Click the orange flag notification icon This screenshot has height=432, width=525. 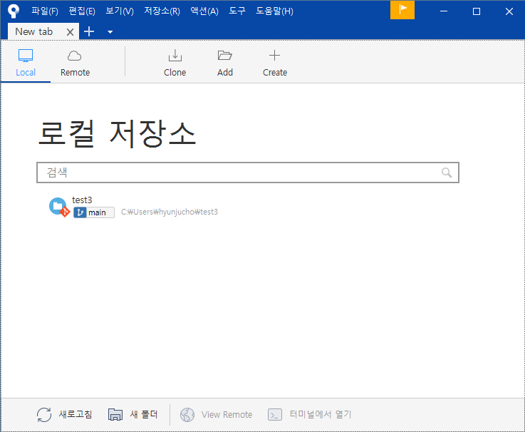pyautogui.click(x=402, y=10)
